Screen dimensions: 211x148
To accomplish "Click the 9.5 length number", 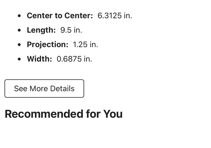I will click(x=66, y=30).
